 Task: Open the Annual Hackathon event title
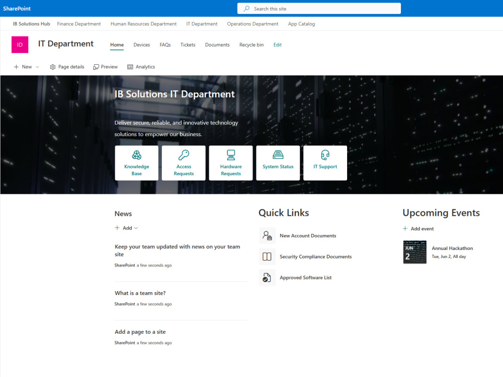[452, 248]
